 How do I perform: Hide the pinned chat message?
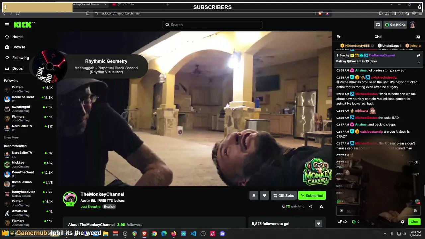(418, 55)
